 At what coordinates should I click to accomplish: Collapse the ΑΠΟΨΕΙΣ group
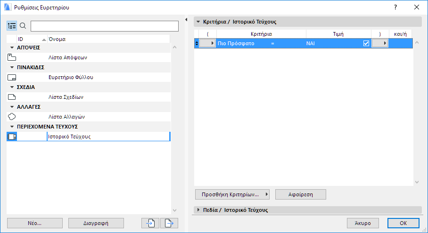[12, 48]
